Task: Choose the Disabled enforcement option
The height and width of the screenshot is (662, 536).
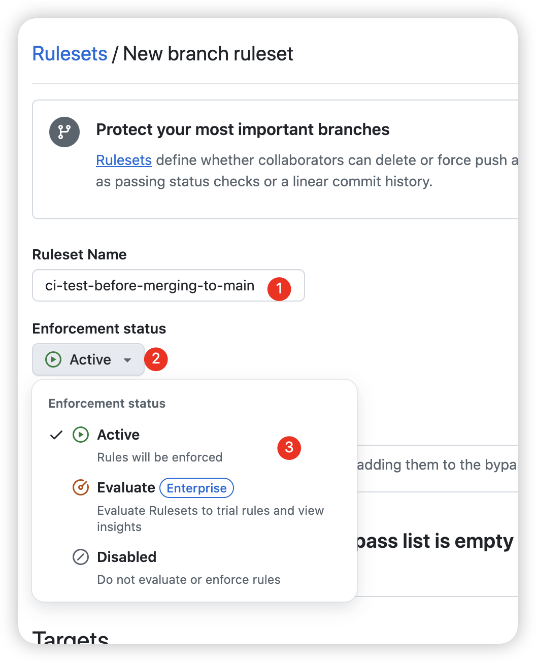Action: [127, 557]
